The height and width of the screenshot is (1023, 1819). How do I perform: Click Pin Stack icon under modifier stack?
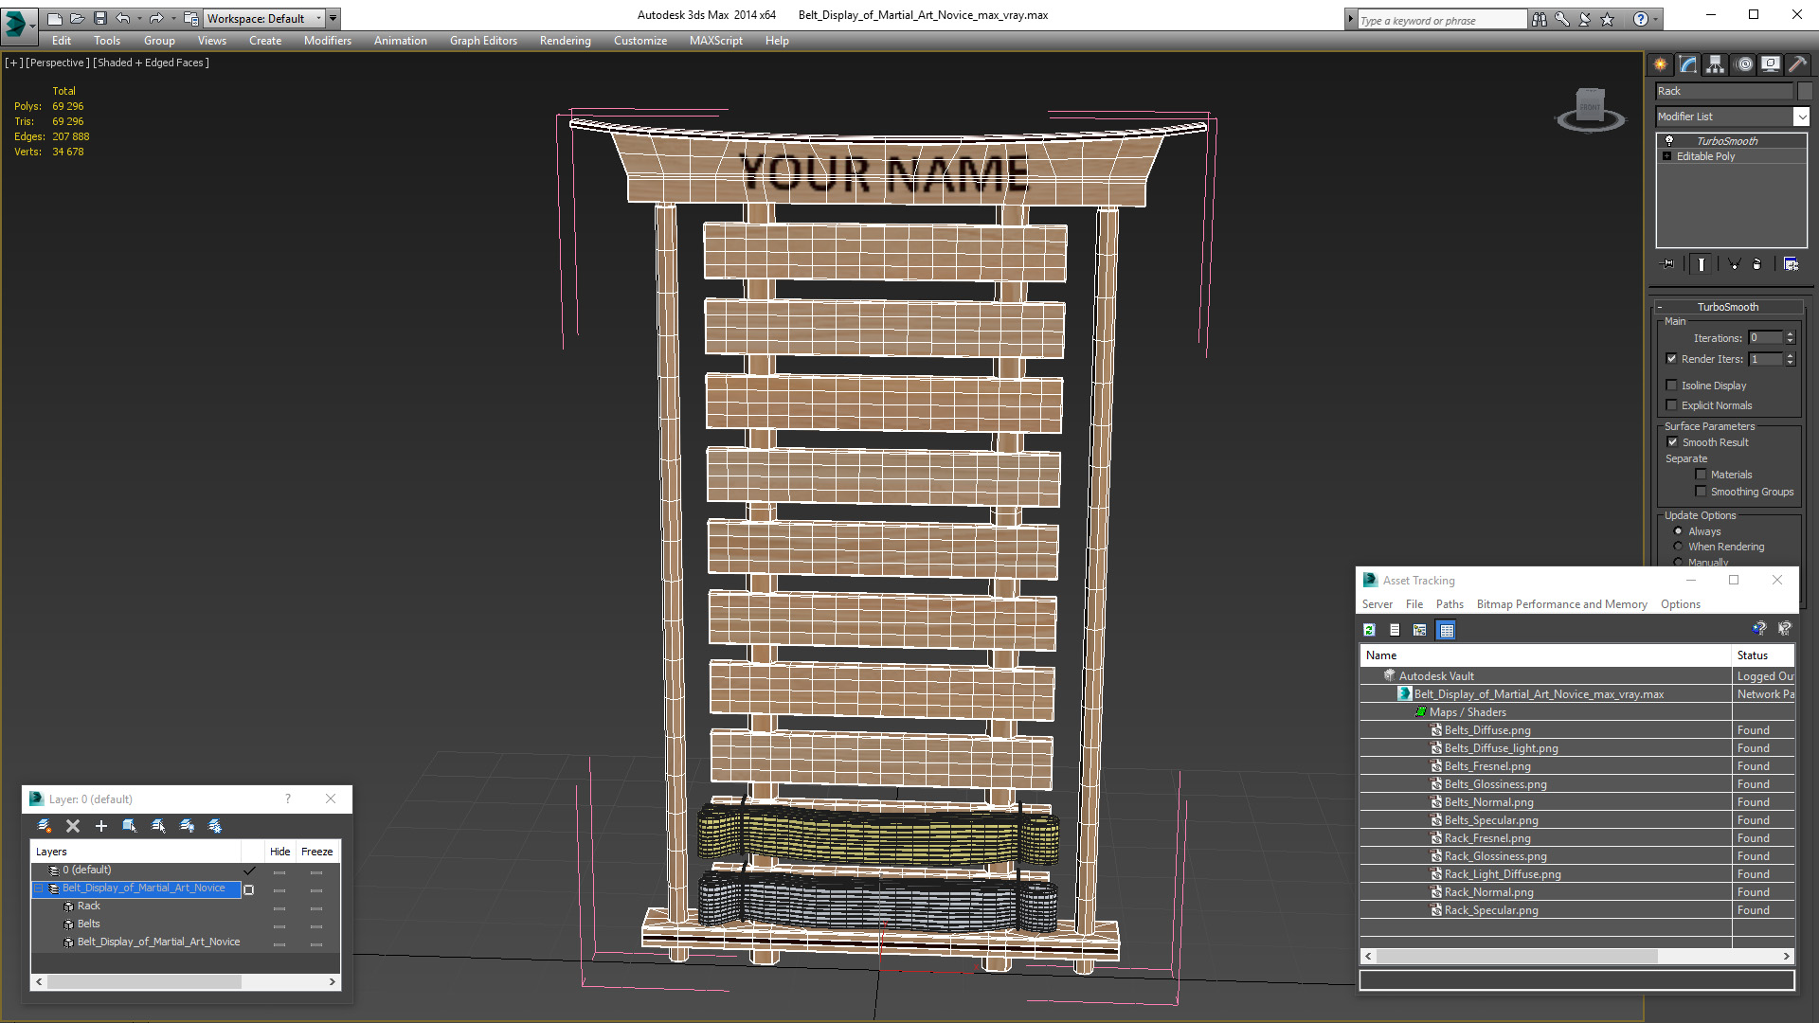[x=1668, y=264]
